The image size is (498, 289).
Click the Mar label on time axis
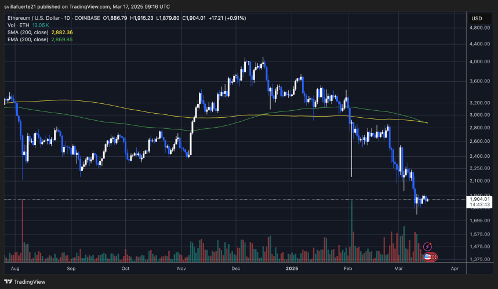click(x=398, y=268)
